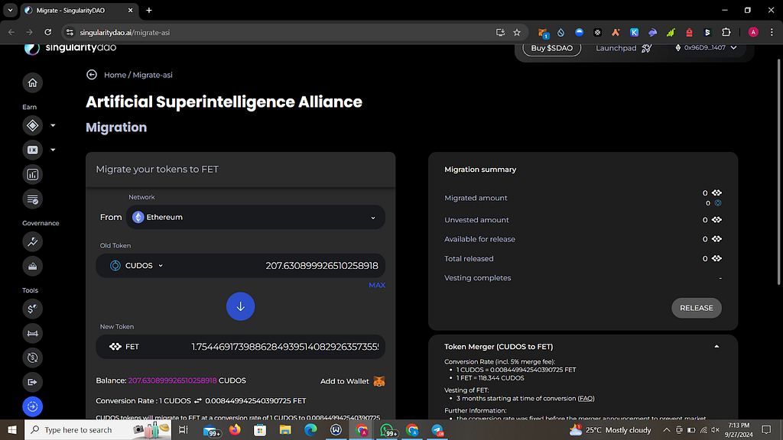Open the circular swap Tools icon
The height and width of the screenshot is (440, 783).
tap(32, 357)
